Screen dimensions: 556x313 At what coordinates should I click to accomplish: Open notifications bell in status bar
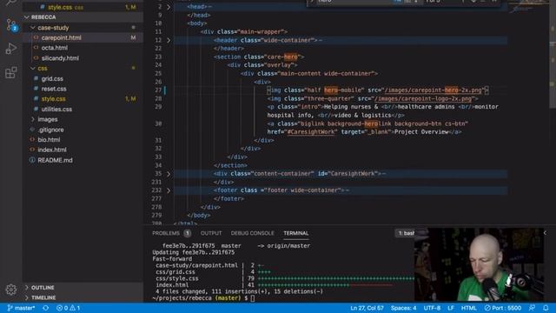(x=546, y=308)
